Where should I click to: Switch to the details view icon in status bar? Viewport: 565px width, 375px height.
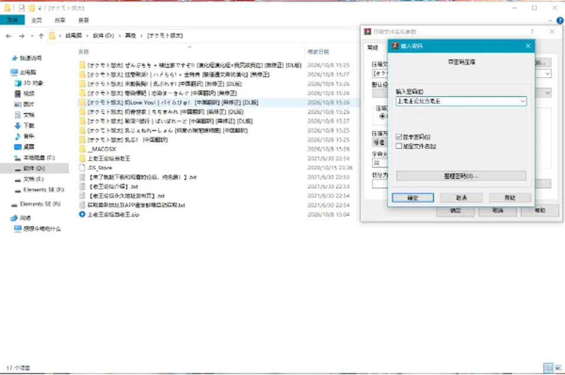pos(549,368)
